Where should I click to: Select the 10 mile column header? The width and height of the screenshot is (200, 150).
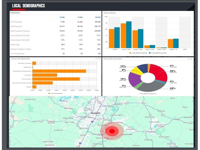[98, 17]
